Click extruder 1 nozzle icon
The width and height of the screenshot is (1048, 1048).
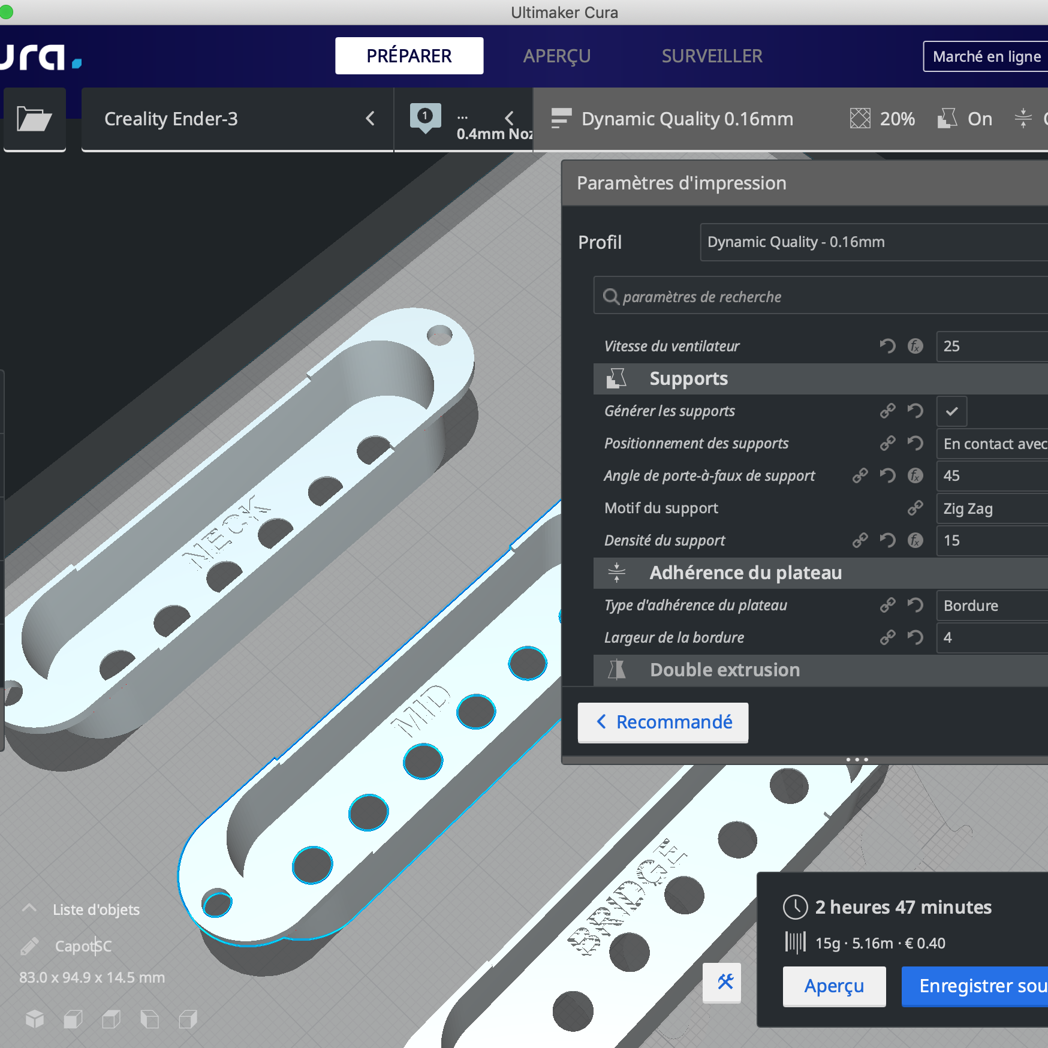425,117
